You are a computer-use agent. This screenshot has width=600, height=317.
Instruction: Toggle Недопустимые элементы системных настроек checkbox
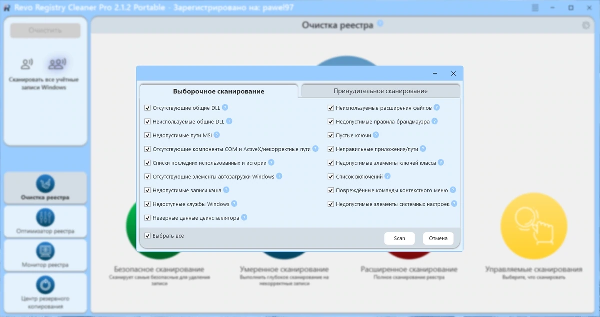point(331,204)
